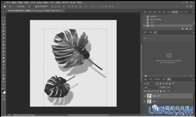This screenshot has height=117, width=196.
Task: Select the Smudge tool
Action: (x=4, y=58)
